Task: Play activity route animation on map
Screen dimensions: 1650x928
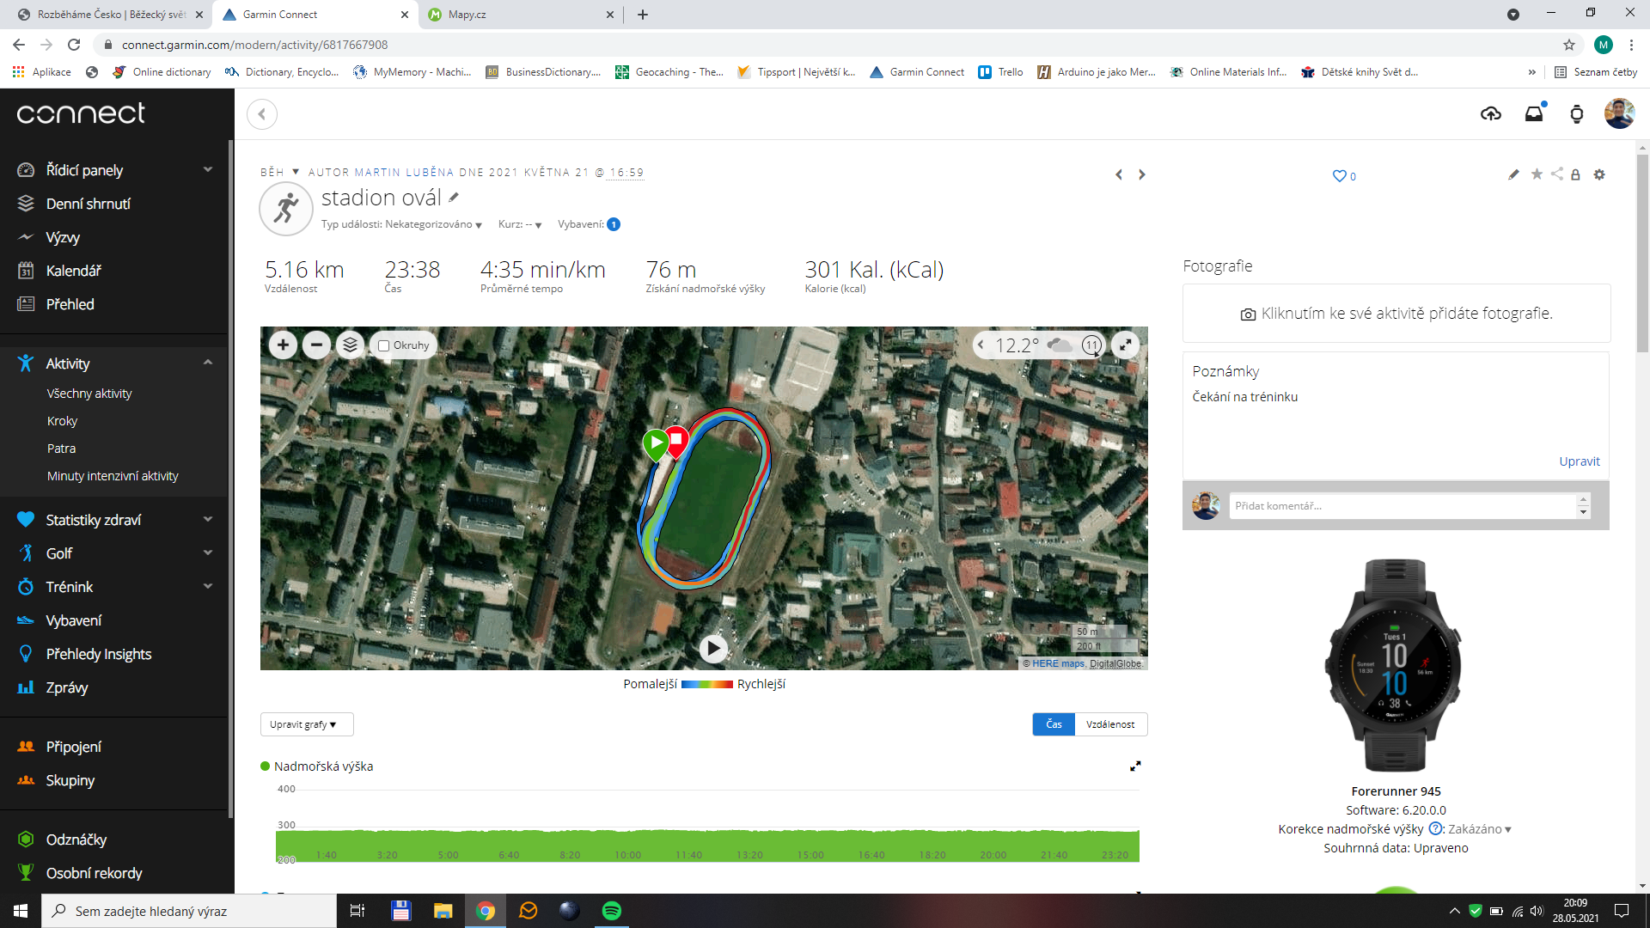Action: pos(712,648)
